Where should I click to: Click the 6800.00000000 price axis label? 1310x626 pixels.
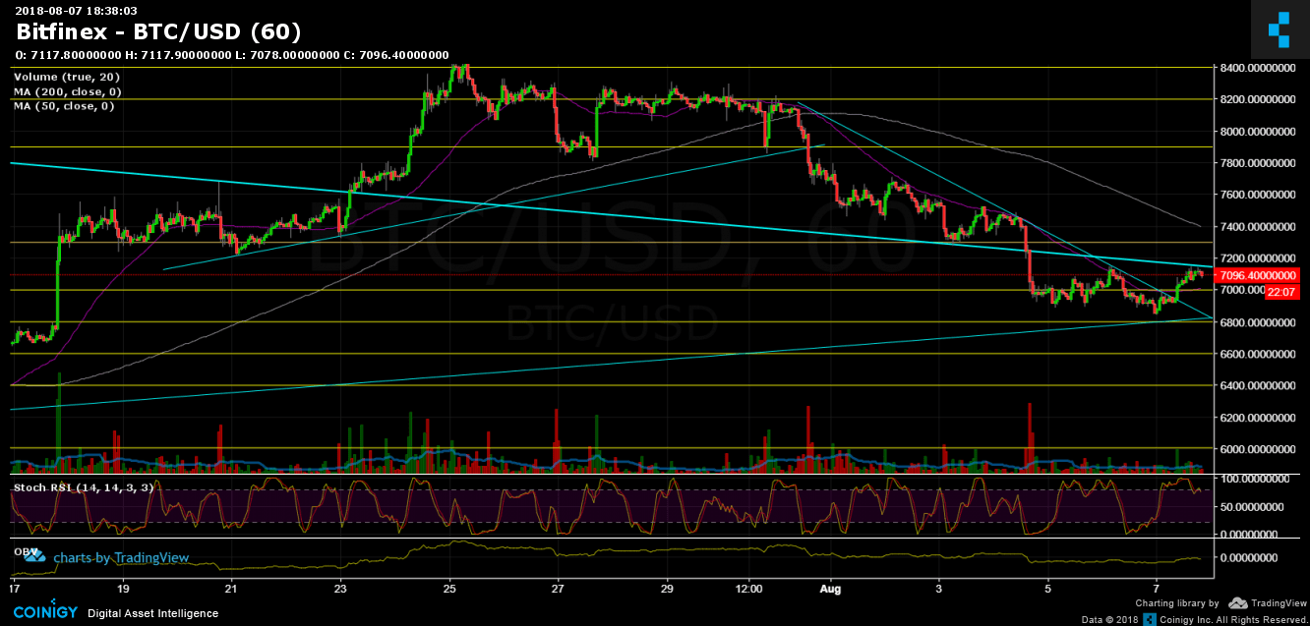1260,322
